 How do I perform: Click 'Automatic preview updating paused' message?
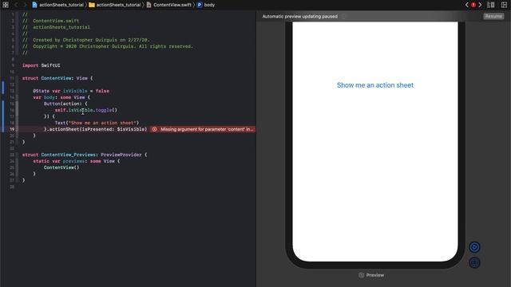coord(300,16)
